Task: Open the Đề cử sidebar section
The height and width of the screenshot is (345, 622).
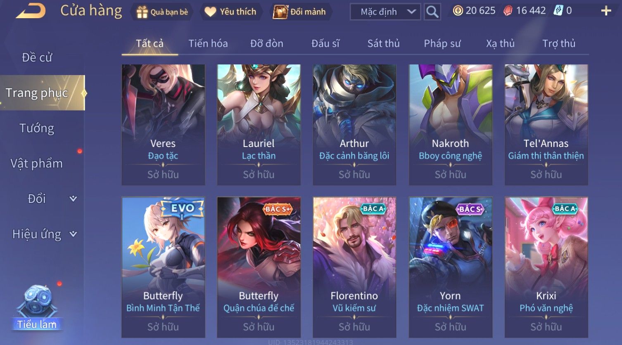Action: (37, 57)
